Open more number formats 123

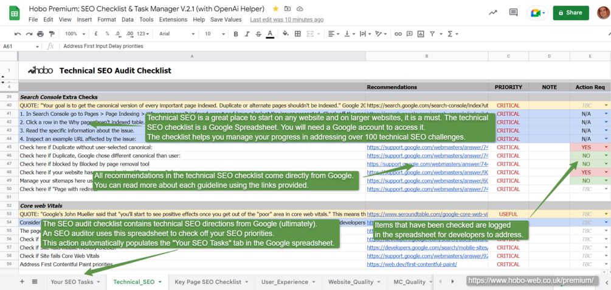[143, 34]
